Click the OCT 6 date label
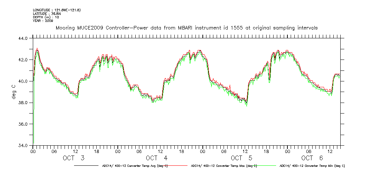Screen dimensions: 368x184 click(x=312, y=158)
